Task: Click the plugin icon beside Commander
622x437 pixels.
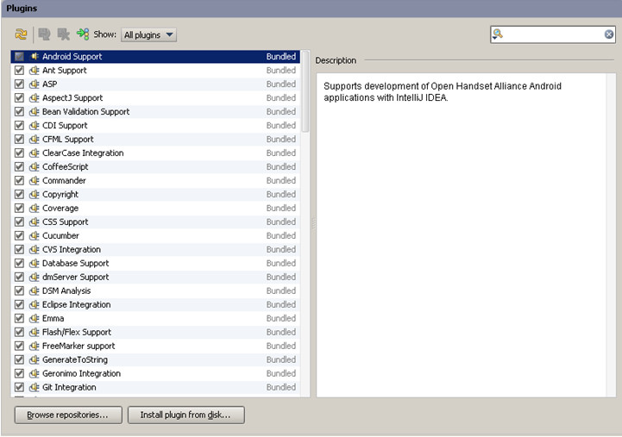Action: [x=35, y=181]
